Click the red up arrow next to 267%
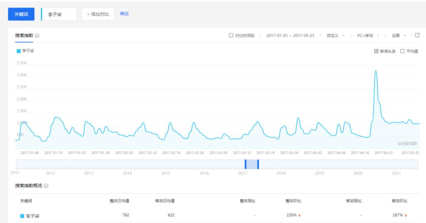 pyautogui.click(x=405, y=216)
